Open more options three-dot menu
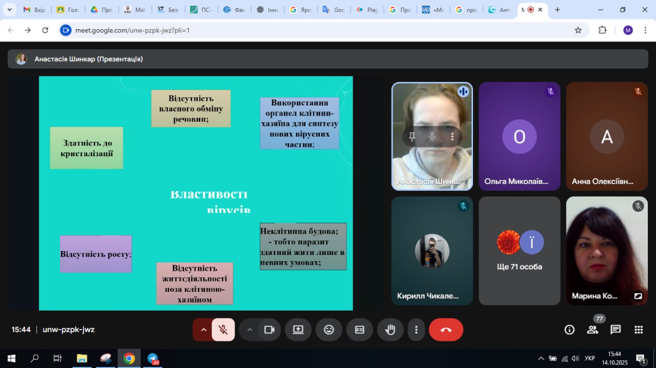This screenshot has width=656, height=368. coord(417,330)
